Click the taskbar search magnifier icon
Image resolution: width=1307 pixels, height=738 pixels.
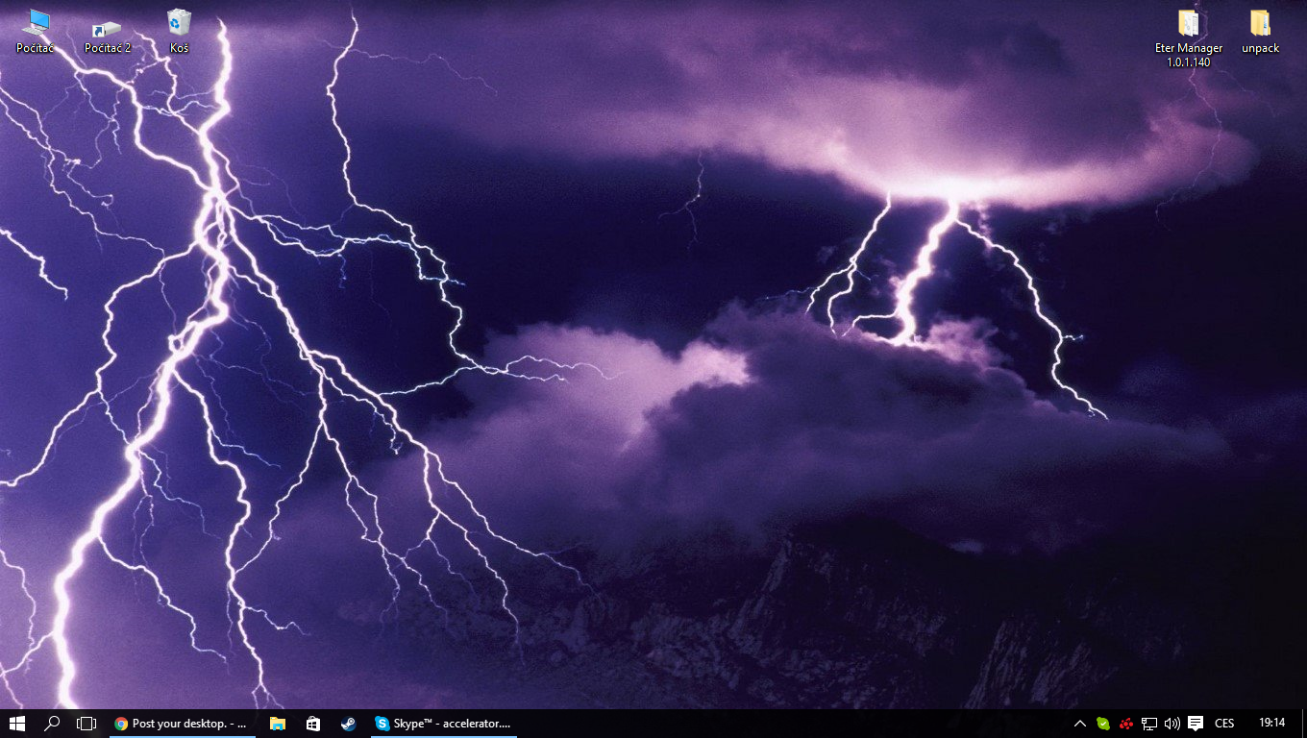point(52,724)
